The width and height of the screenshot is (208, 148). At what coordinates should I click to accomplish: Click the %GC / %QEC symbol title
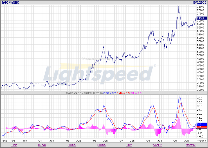click(10, 3)
